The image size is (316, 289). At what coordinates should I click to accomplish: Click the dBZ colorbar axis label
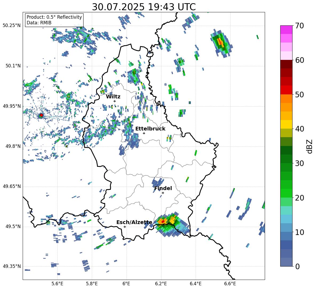(310, 146)
